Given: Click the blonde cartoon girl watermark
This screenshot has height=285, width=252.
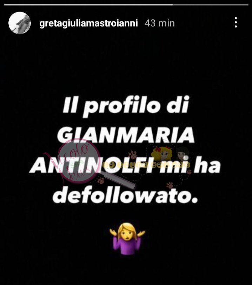Looking at the screenshot, I should click(x=162, y=154).
